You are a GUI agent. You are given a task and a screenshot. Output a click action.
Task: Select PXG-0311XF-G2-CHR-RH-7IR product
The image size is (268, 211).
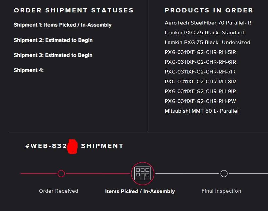(200, 72)
